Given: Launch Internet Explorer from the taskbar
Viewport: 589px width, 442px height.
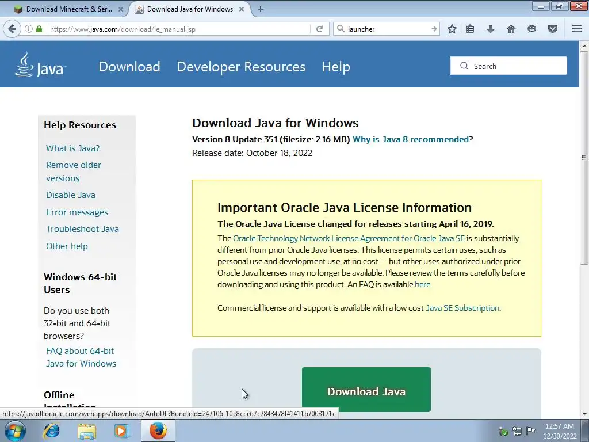Looking at the screenshot, I should pos(51,430).
